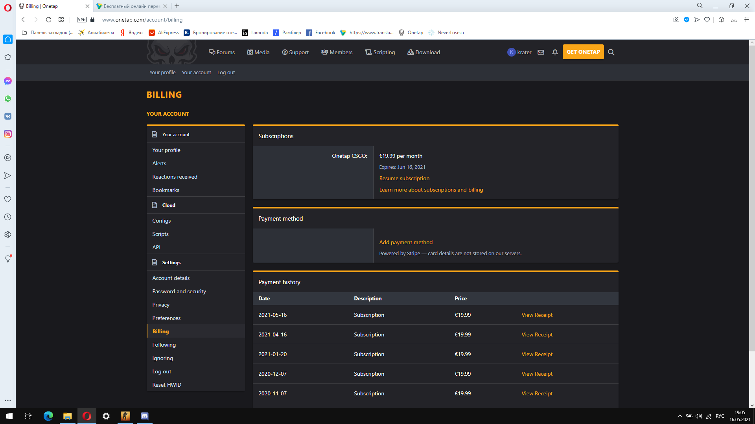The height and width of the screenshot is (424, 755).
Task: Open Alerts in account sidebar
Action: click(x=196, y=163)
